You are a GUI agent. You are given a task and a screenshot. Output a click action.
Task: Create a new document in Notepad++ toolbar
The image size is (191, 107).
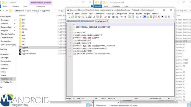pyautogui.click(x=69, y=17)
